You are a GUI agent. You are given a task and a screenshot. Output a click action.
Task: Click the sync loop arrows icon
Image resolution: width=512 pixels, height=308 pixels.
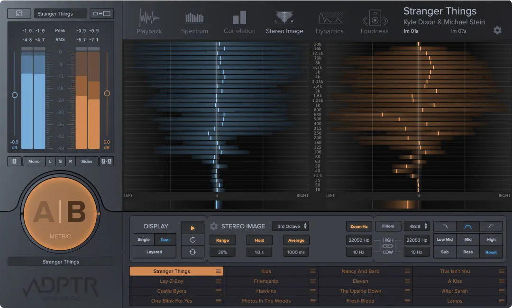point(192,252)
